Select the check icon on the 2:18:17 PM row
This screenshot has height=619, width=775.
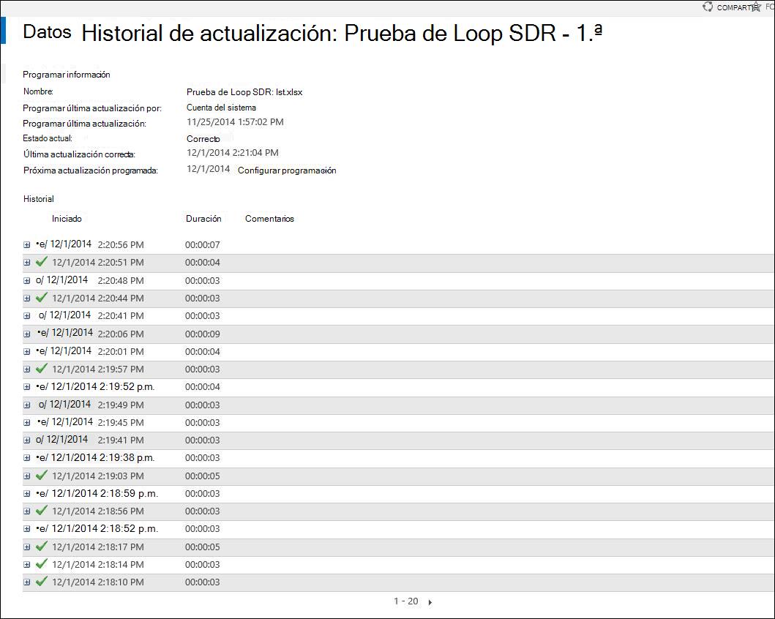coord(42,547)
